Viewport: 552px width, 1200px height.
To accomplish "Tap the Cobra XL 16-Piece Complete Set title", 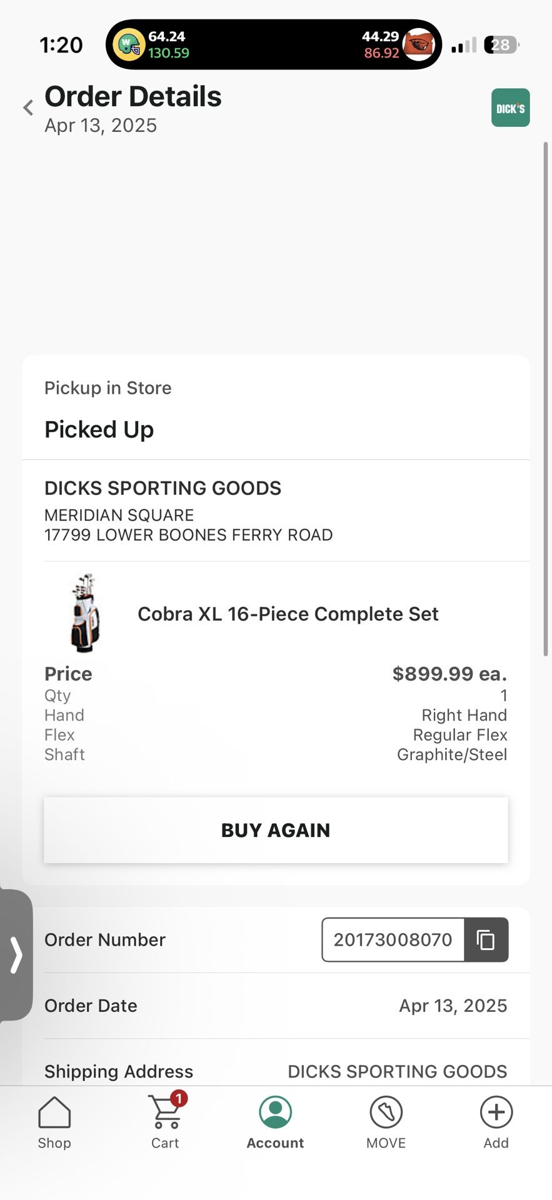I will point(288,614).
